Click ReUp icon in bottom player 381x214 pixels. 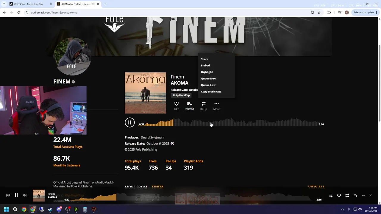point(347,195)
